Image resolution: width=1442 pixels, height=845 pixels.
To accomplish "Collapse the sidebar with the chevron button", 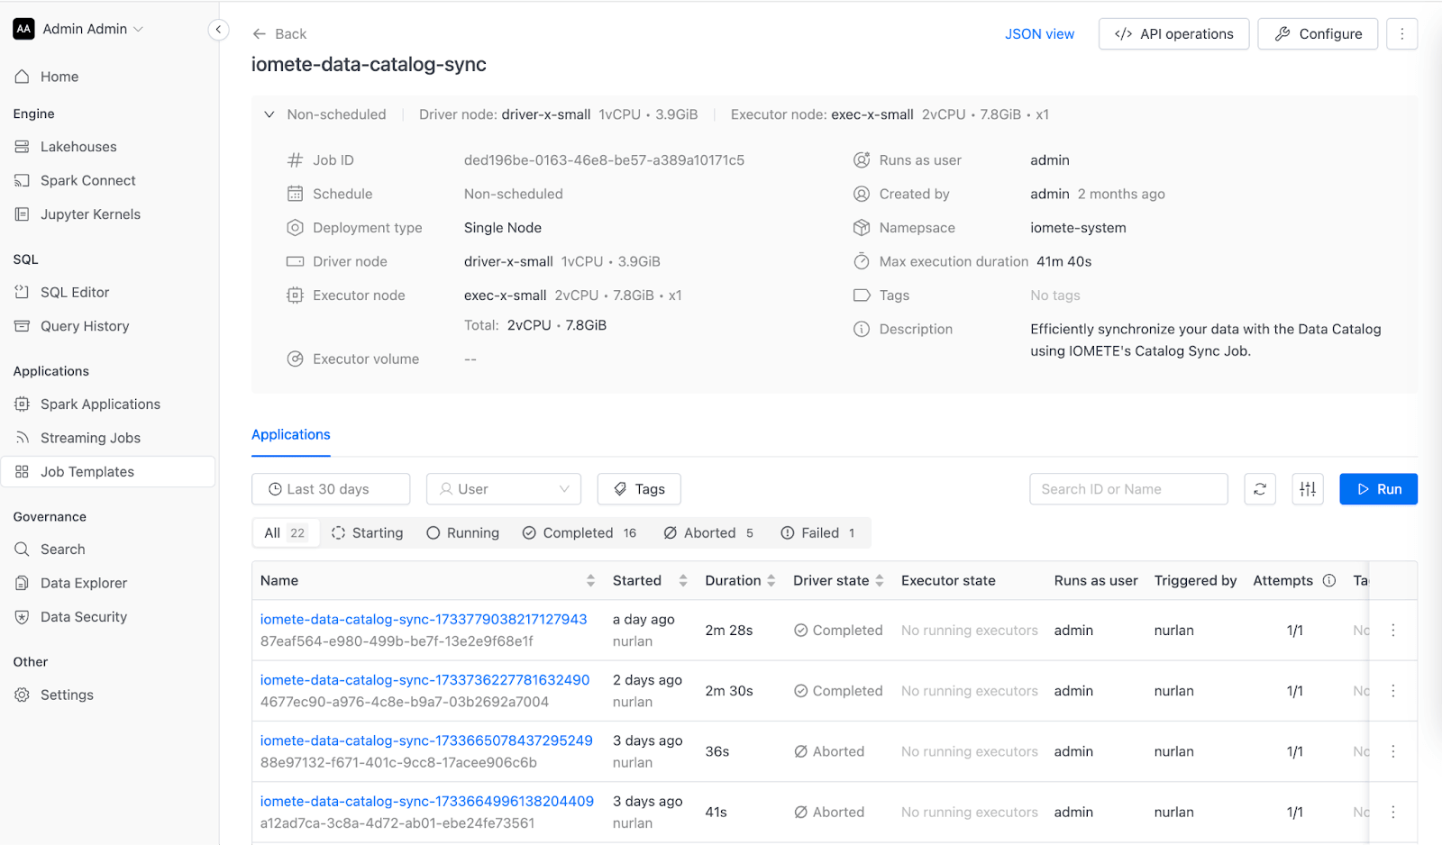I will 218,30.
